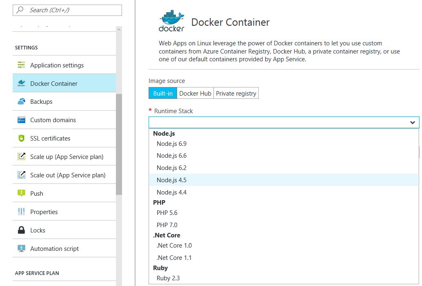Click the sidebar scroll up arrow
The width and height of the screenshot is (422, 286).
119,29
